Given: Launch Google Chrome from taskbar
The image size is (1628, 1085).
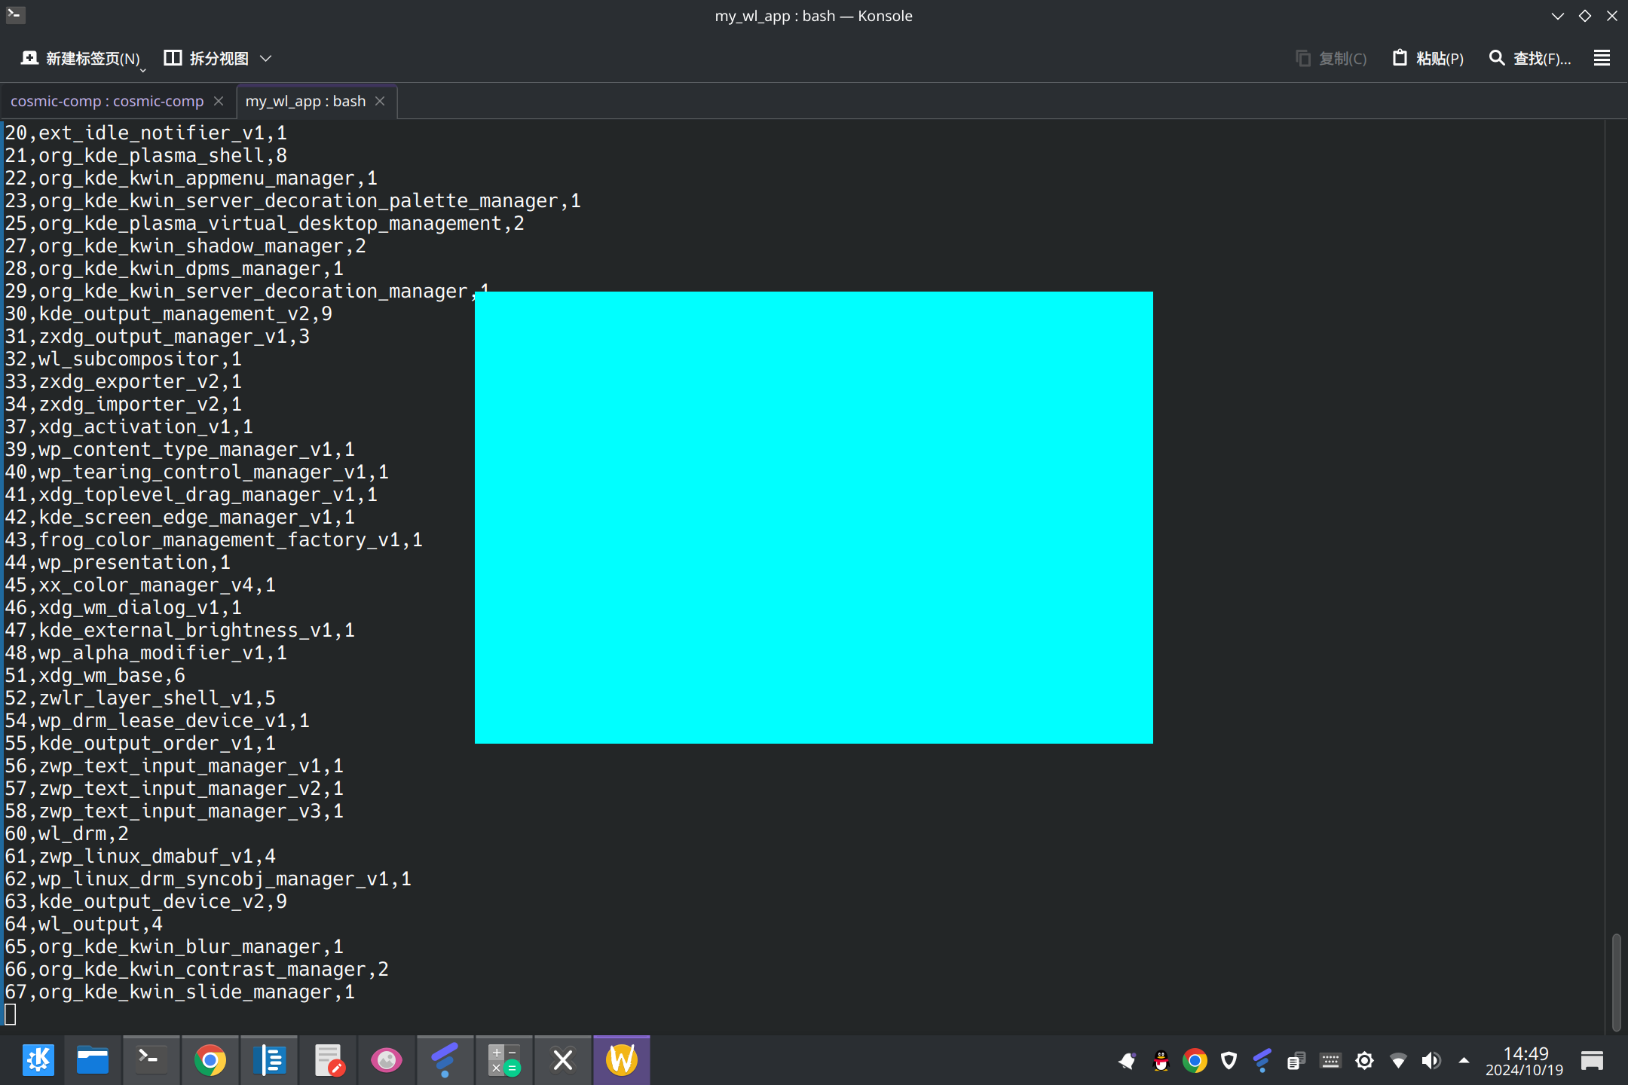Looking at the screenshot, I should coord(210,1060).
